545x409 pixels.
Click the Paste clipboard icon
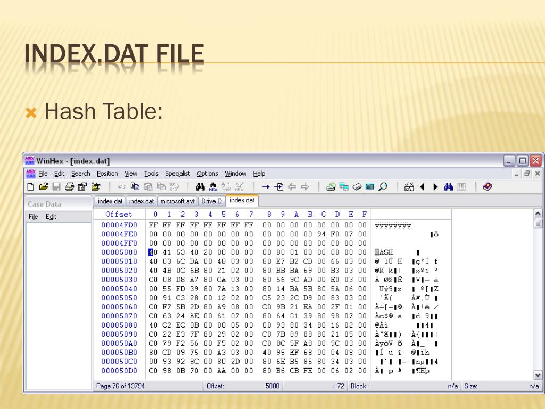point(148,187)
